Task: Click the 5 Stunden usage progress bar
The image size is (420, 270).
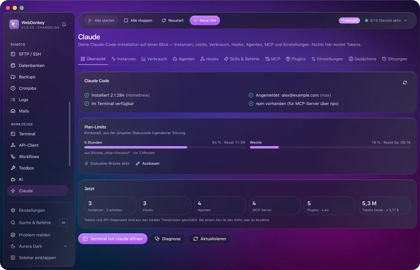Action: [165, 147]
